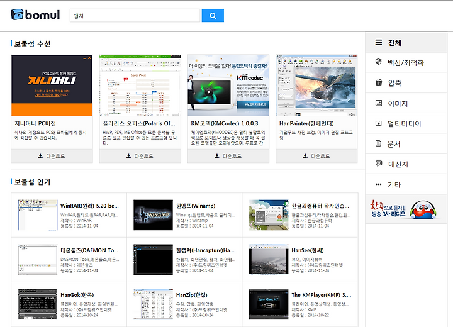Click the 기타 ellipsis icon
453x327 pixels.
(379, 184)
